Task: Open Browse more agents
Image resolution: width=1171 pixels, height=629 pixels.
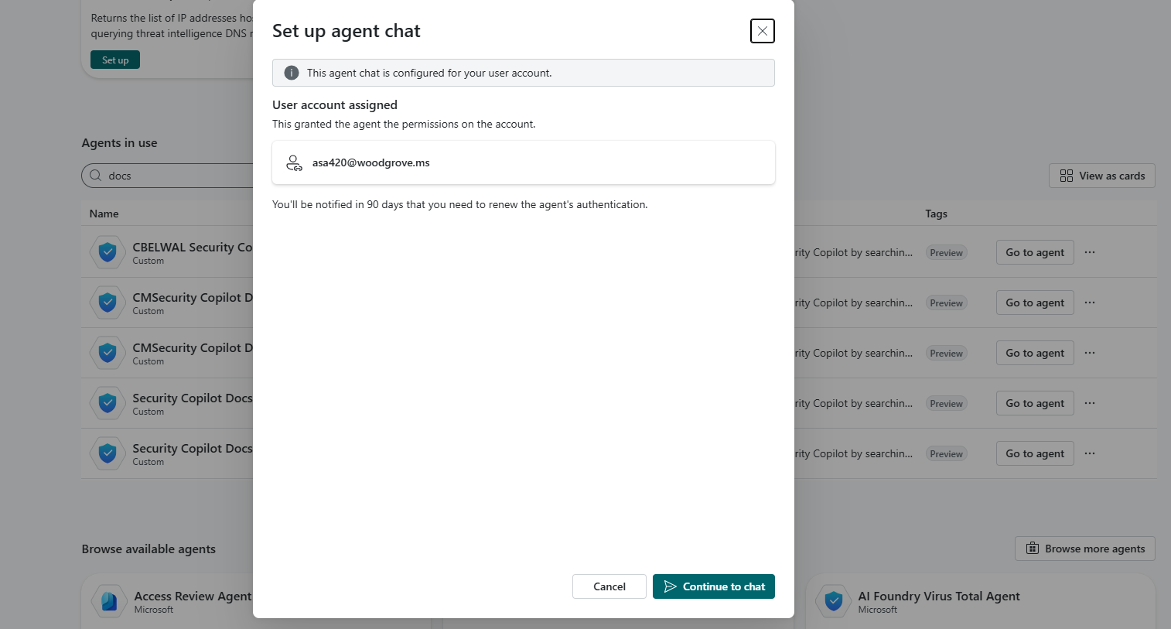Action: tap(1084, 549)
